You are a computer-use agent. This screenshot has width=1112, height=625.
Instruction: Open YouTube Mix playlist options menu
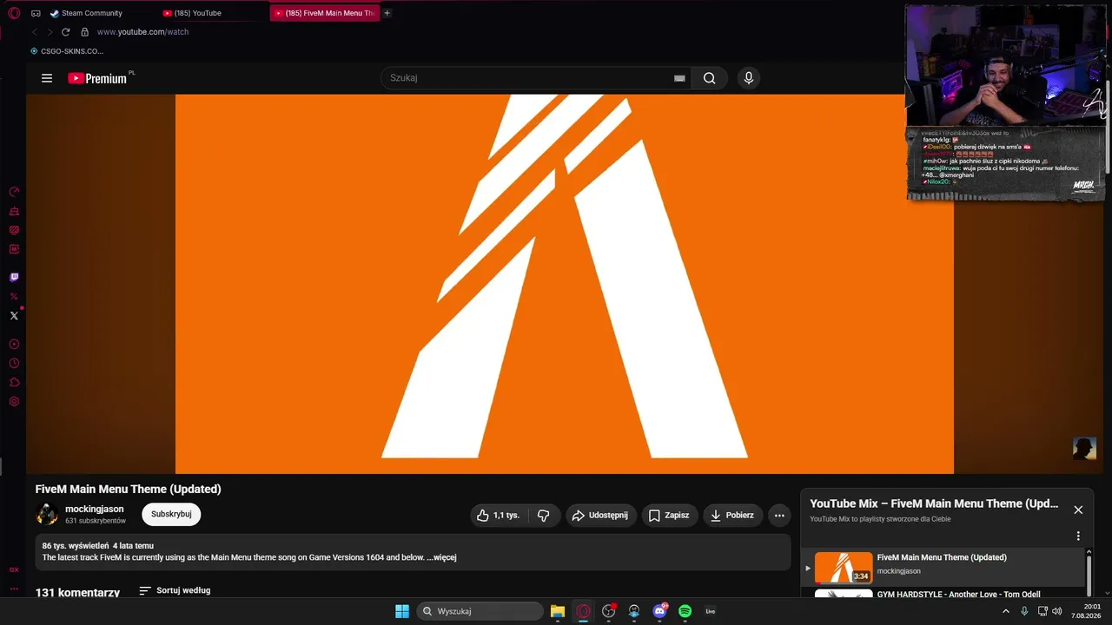(1078, 536)
